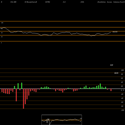Click the last red MR bar at right end
Viewport: 125px width, 125px height.
[111, 90]
